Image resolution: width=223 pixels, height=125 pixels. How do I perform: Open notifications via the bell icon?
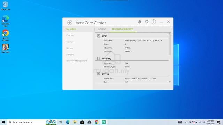click(140, 22)
